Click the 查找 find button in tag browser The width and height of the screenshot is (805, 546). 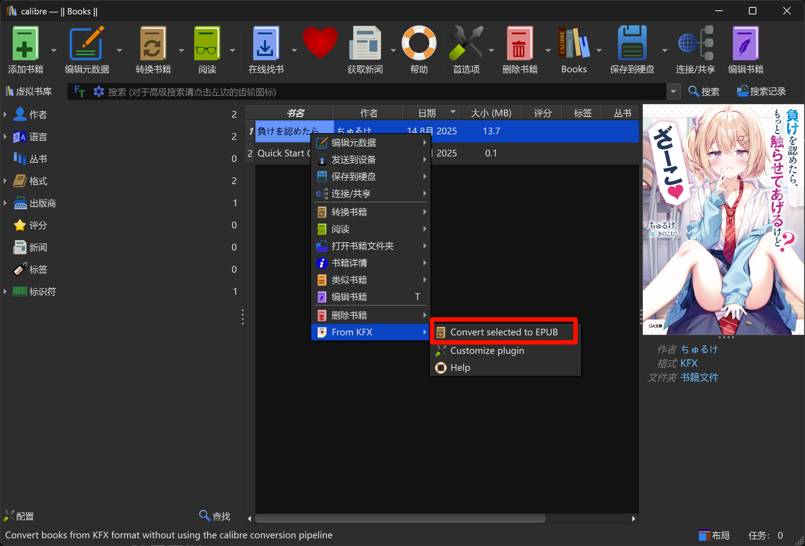tap(215, 516)
